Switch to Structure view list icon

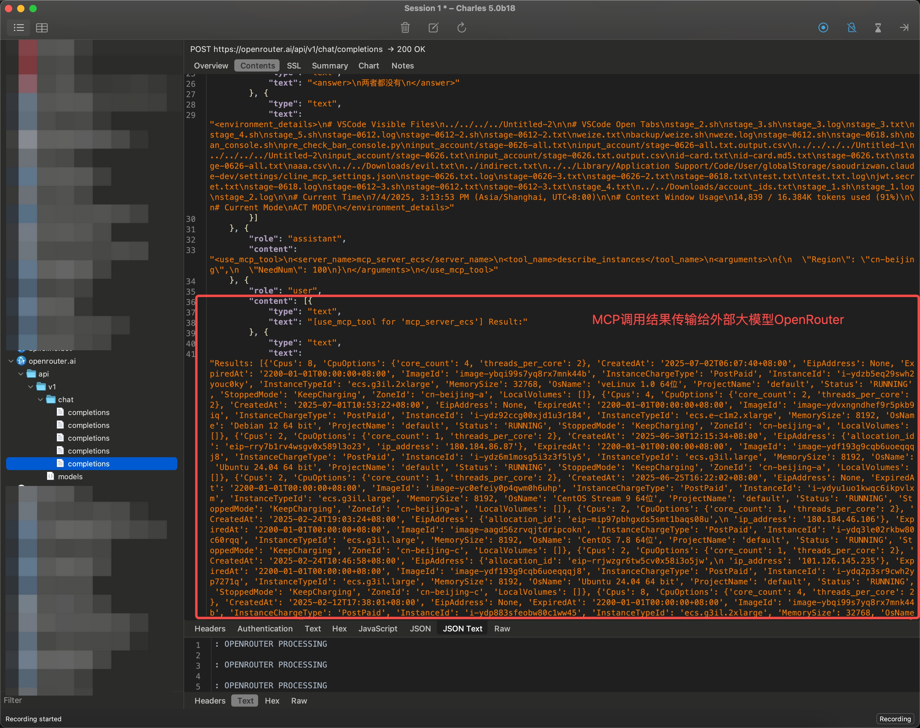[x=18, y=28]
